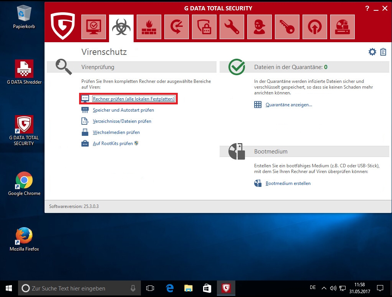Open the Password Manager shield-lock icon
The height and width of the screenshot is (297, 392).
pyautogui.click(x=204, y=27)
